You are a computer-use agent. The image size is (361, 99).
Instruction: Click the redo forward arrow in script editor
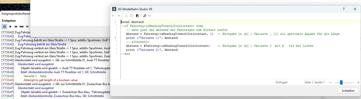pyautogui.click(x=119, y=16)
